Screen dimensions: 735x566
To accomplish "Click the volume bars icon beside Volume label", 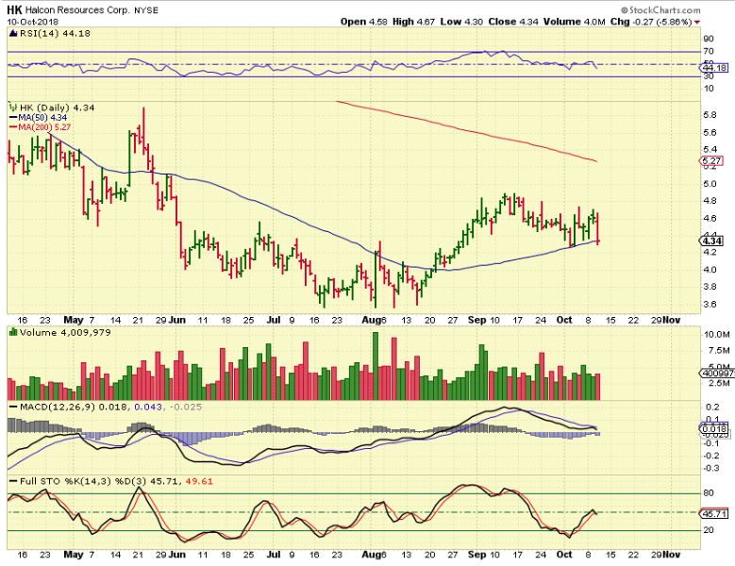I will pos(12,332).
